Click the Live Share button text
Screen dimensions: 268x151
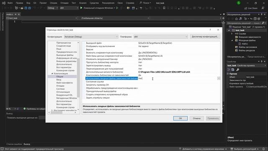253,8
